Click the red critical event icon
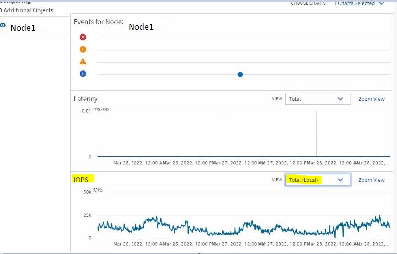This screenshot has width=397, height=254. 83,37
